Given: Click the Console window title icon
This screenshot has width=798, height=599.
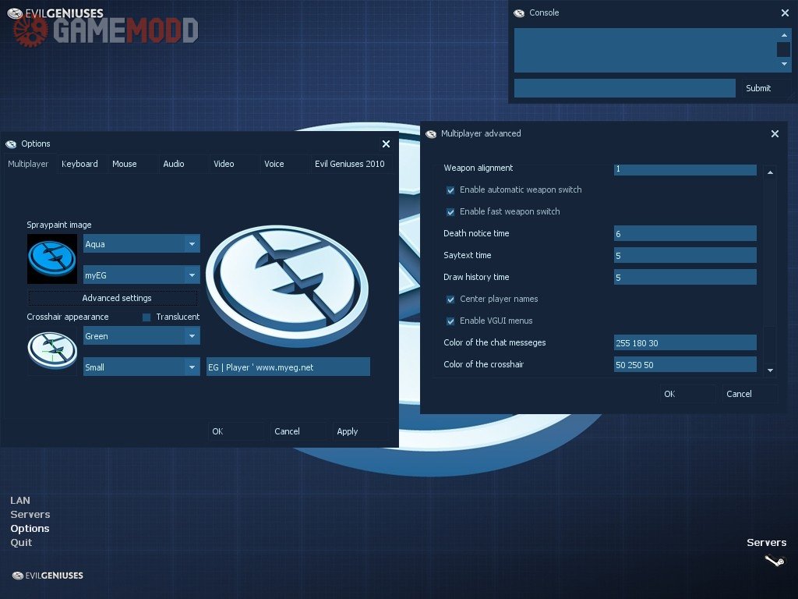Looking at the screenshot, I should (x=519, y=13).
